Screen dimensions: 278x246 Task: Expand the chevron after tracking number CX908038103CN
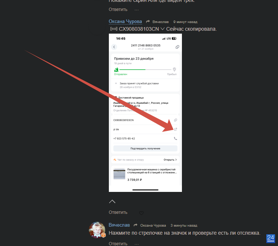(x=163, y=29)
